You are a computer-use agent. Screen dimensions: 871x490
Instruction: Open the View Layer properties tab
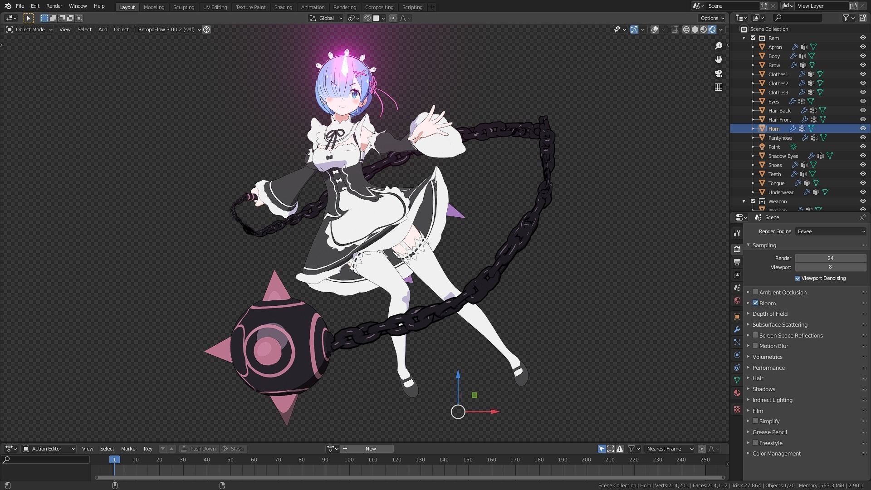pyautogui.click(x=737, y=275)
